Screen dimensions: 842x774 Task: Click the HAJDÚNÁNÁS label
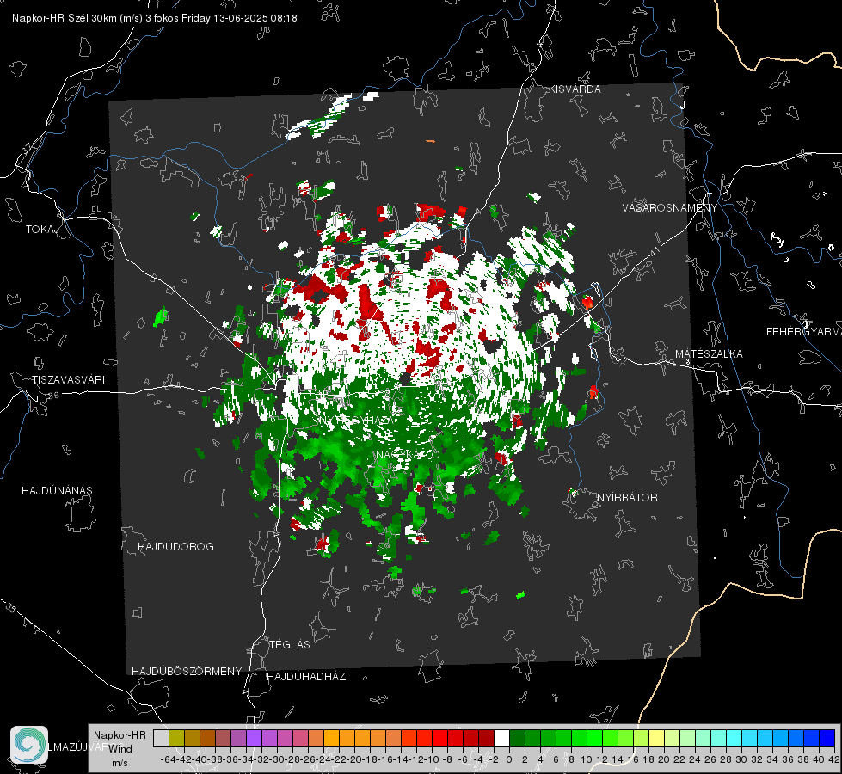point(57,490)
